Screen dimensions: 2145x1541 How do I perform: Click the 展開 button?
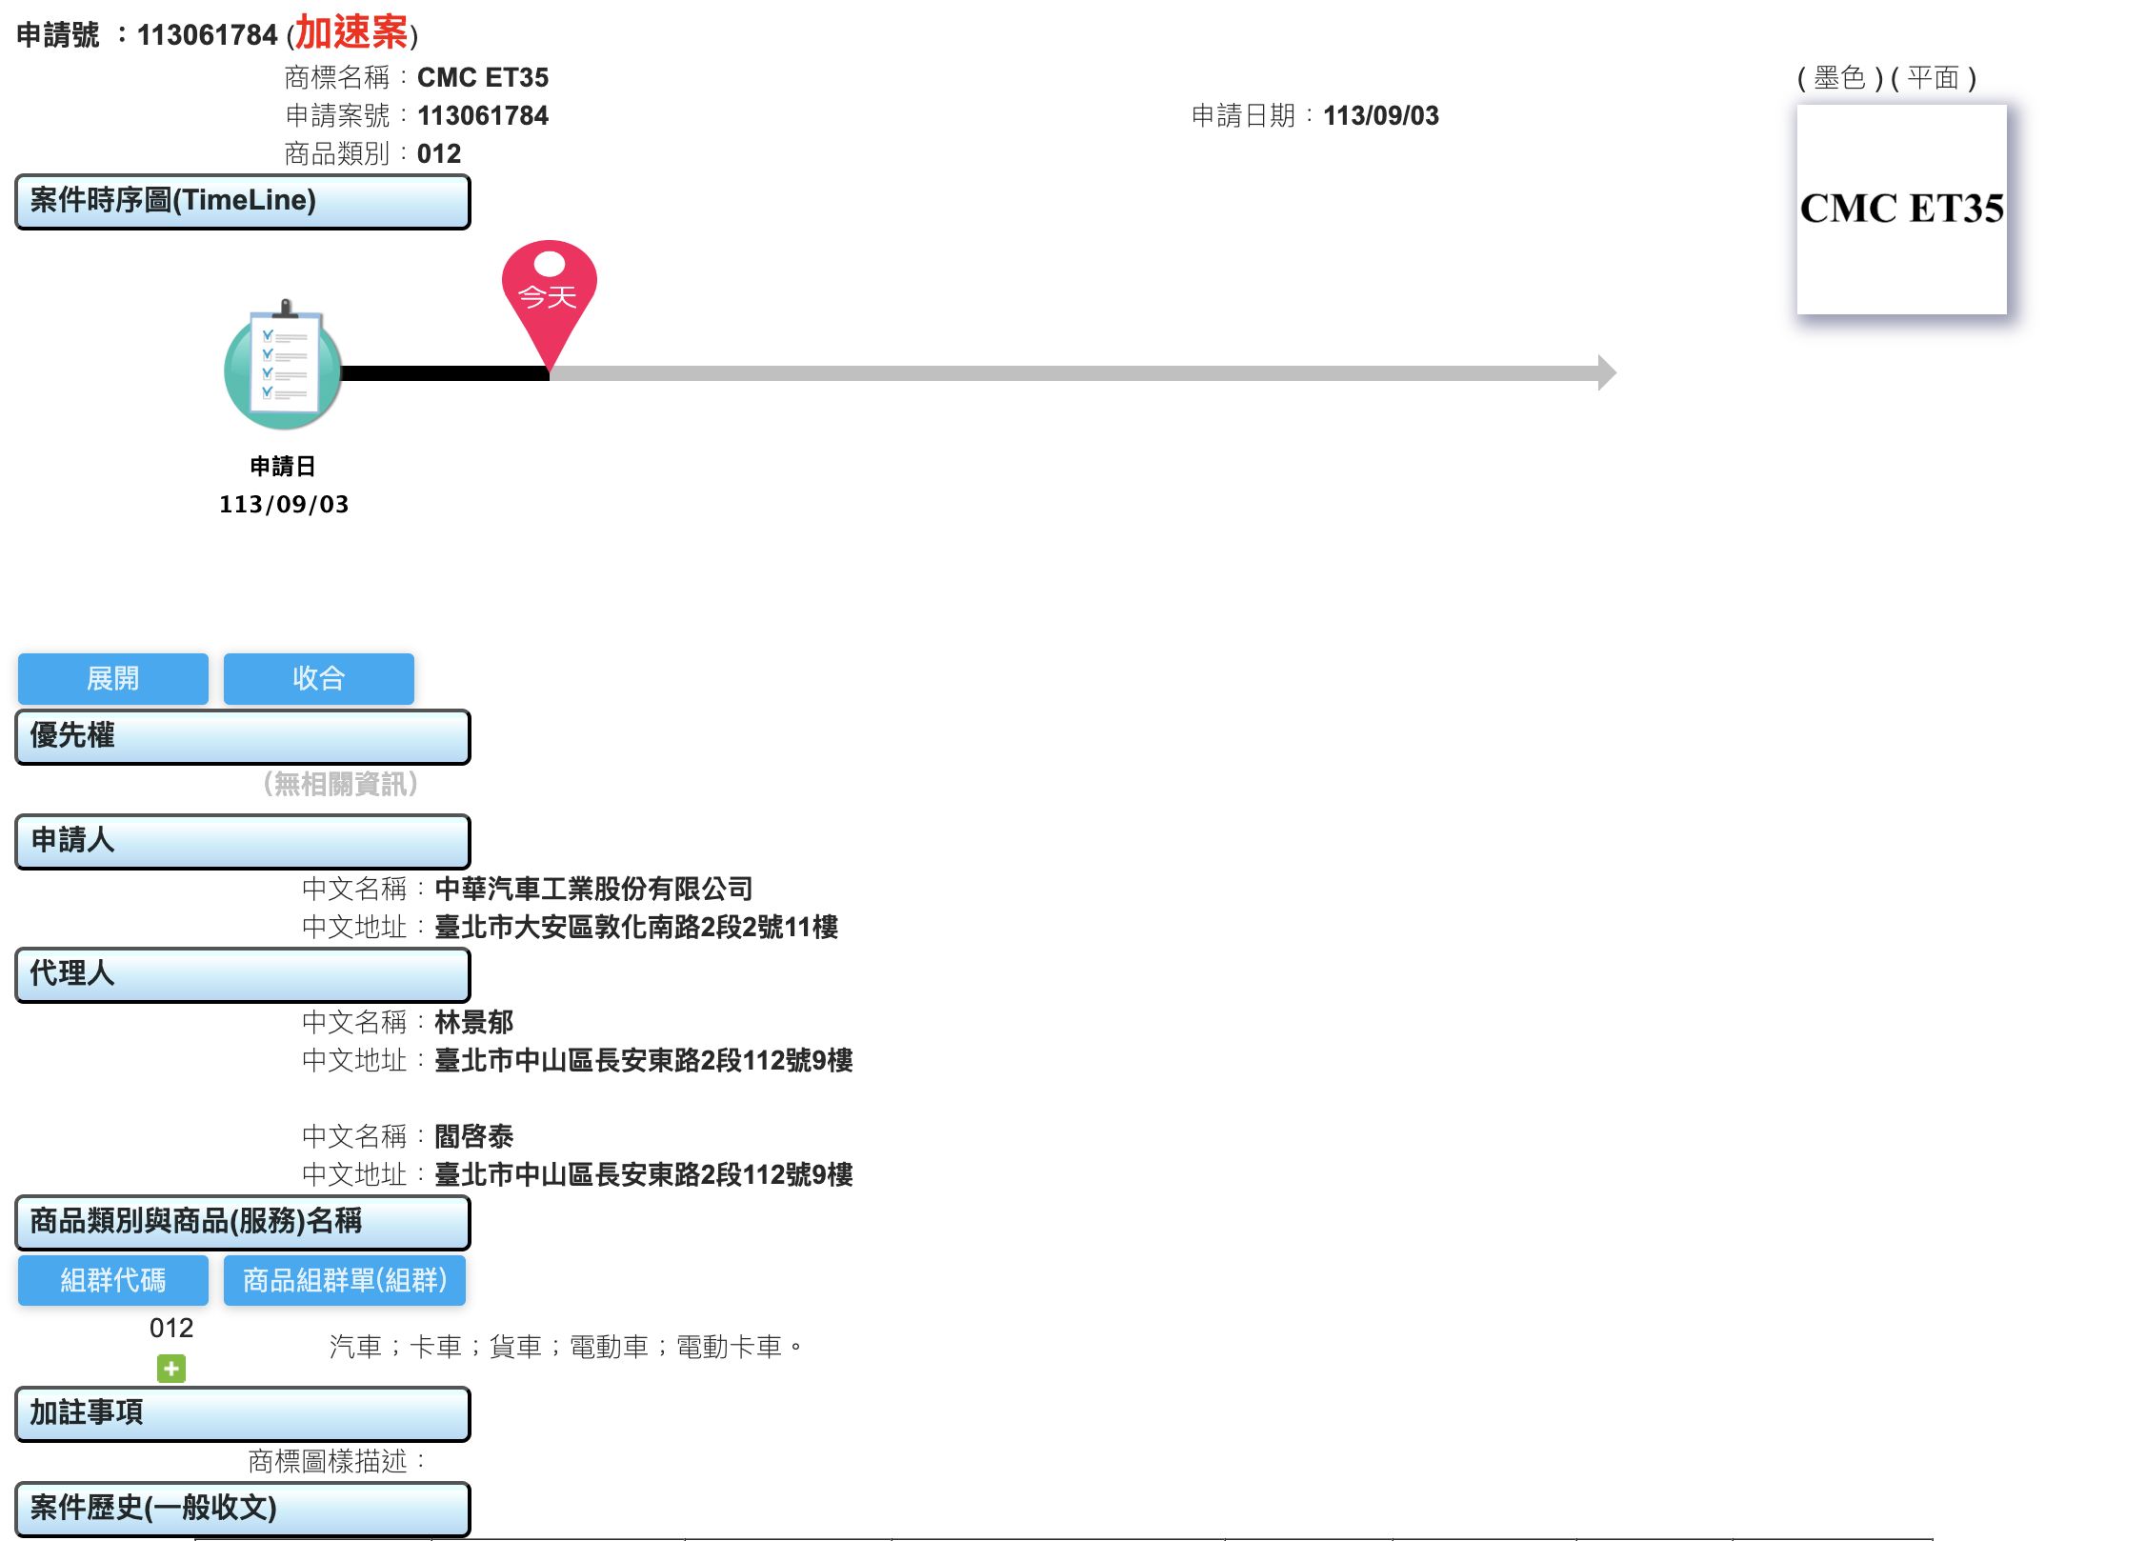(x=113, y=678)
